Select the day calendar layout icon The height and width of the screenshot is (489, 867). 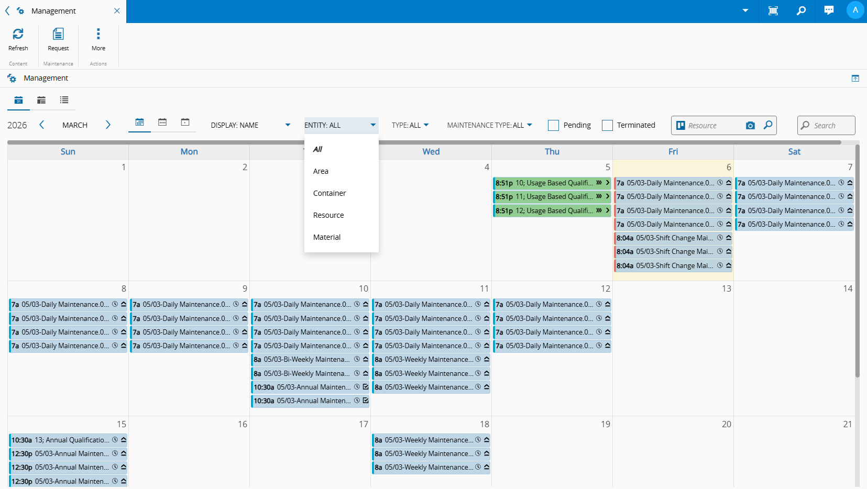(185, 122)
